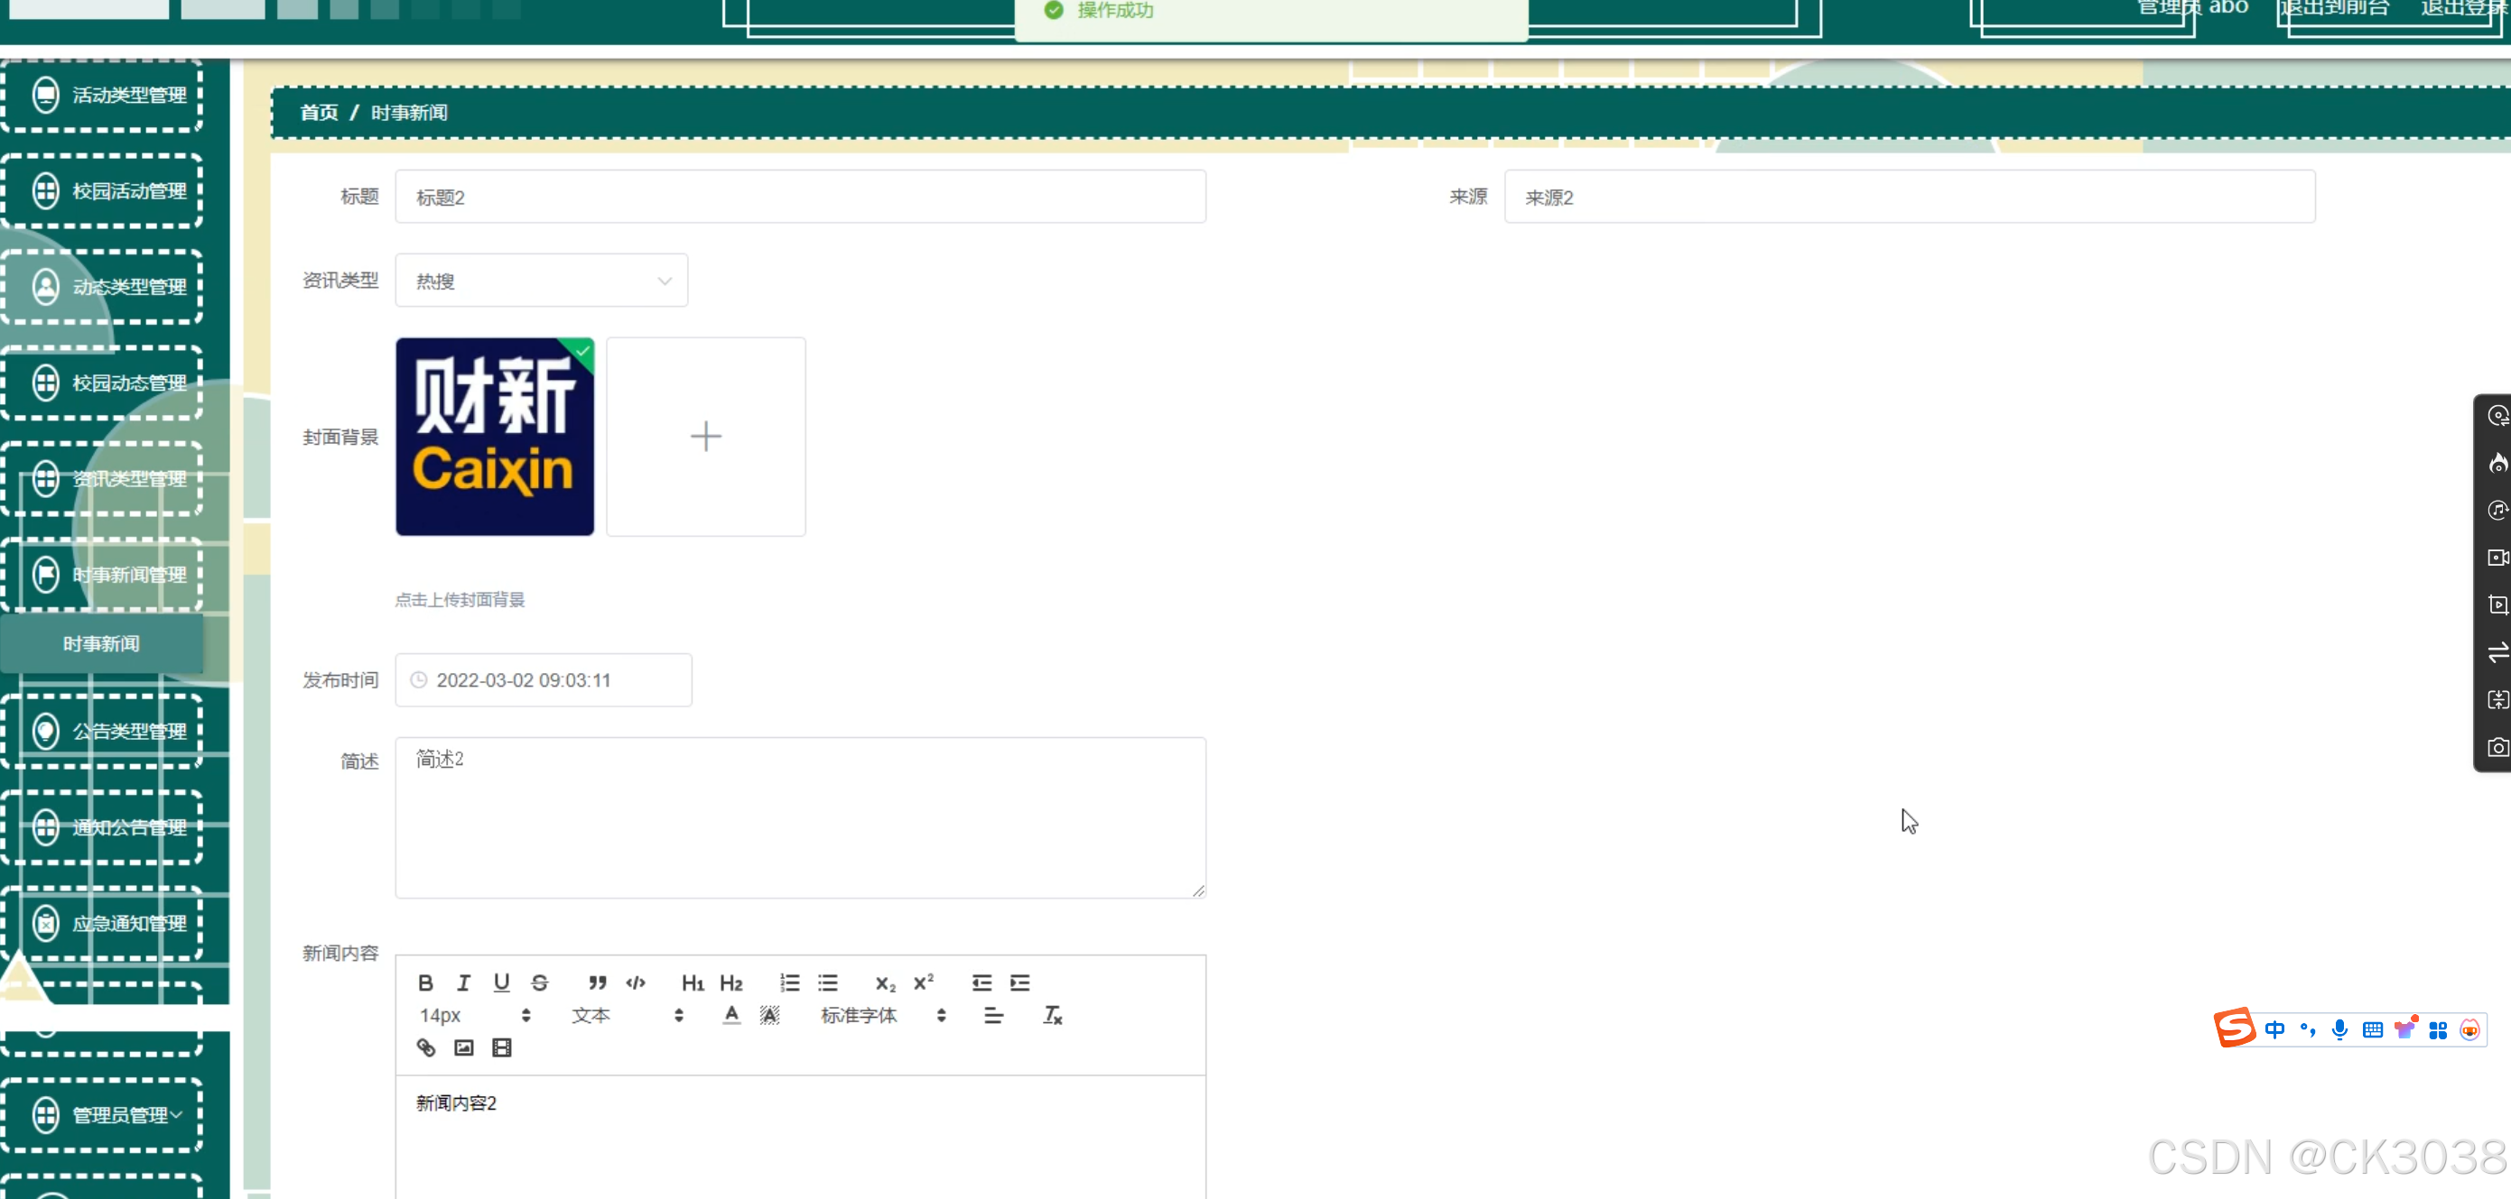The image size is (2511, 1199).
Task: Open the 资讯类型 dropdown showing 热搜
Action: pyautogui.click(x=541, y=281)
